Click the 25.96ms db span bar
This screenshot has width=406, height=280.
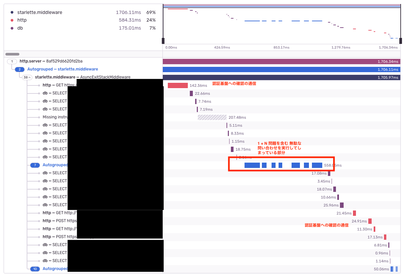[x=342, y=205]
